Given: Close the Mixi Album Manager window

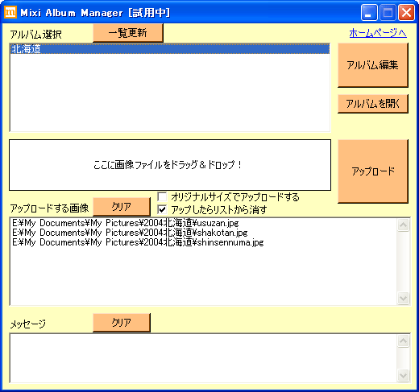Looking at the screenshot, I should coord(406,12).
